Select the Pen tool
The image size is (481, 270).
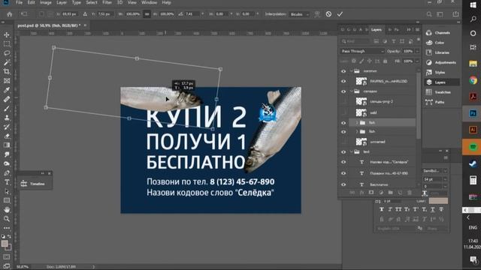[x=7, y=173]
